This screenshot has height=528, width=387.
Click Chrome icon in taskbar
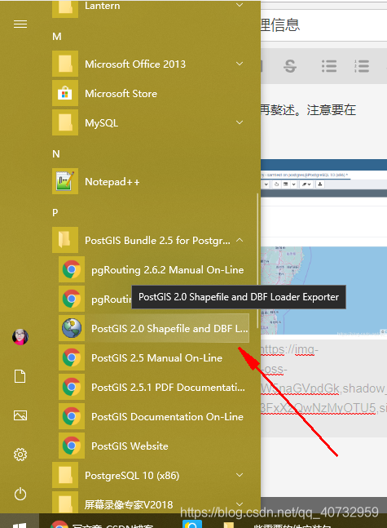pos(59,525)
